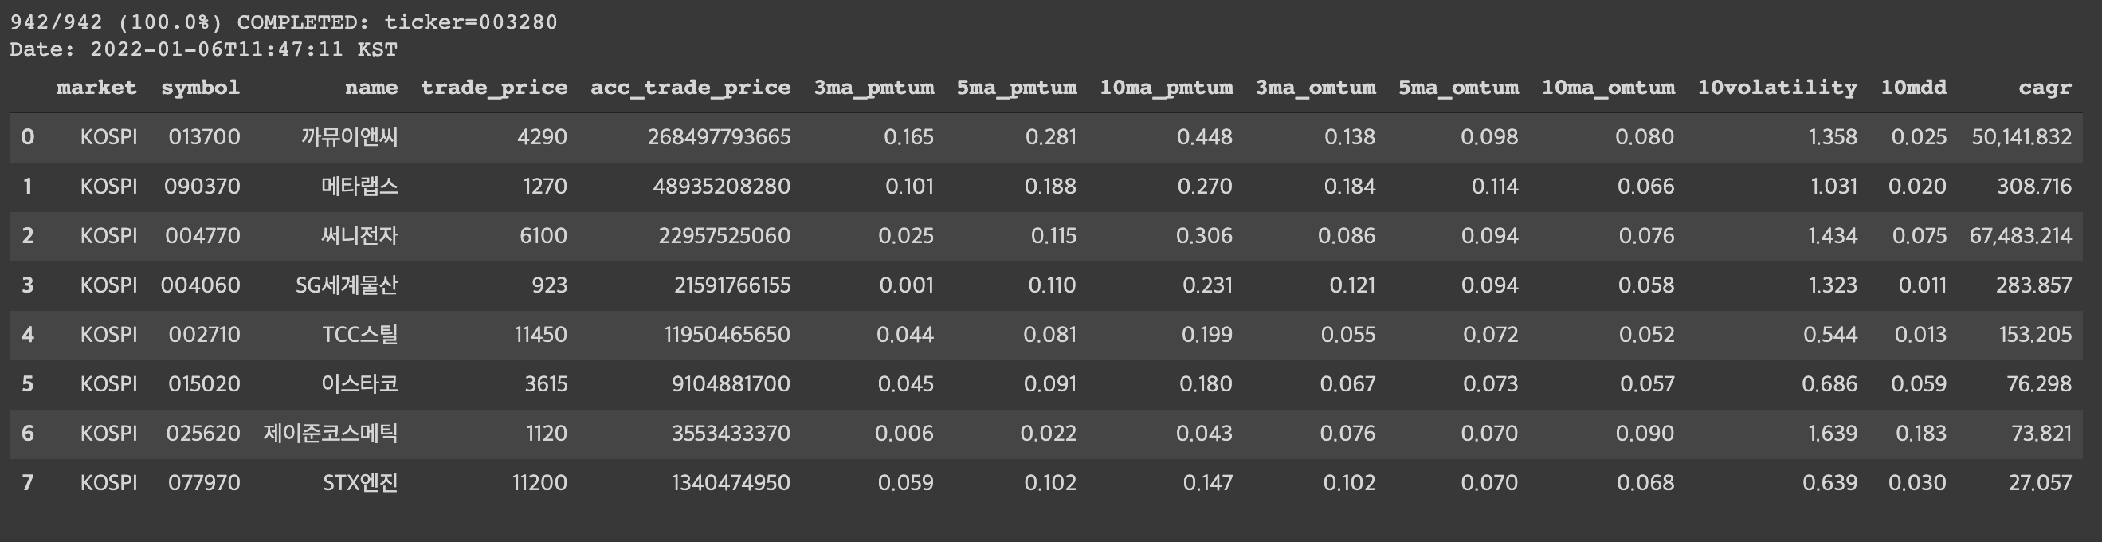2102x542 pixels.
Task: Select the symbol cell 002710
Action: [x=204, y=335]
